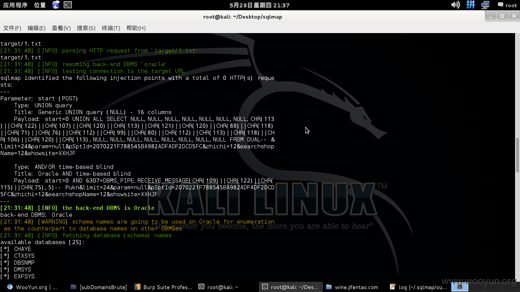
Task: Click the terminal vertical scrollbar handle
Action: click(517, 155)
